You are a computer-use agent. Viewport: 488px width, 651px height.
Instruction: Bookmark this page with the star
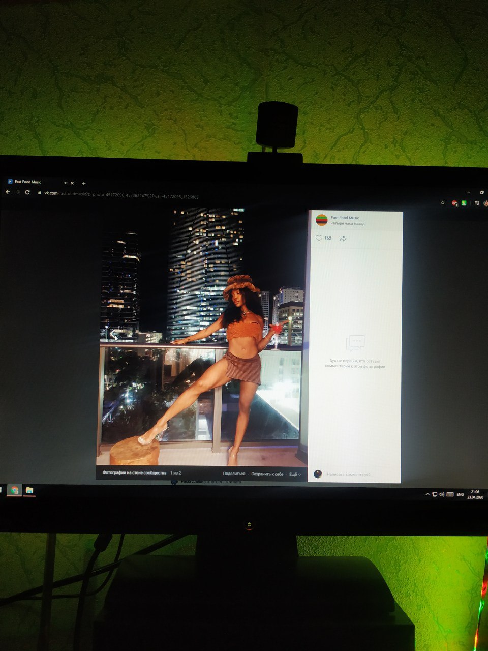443,203
